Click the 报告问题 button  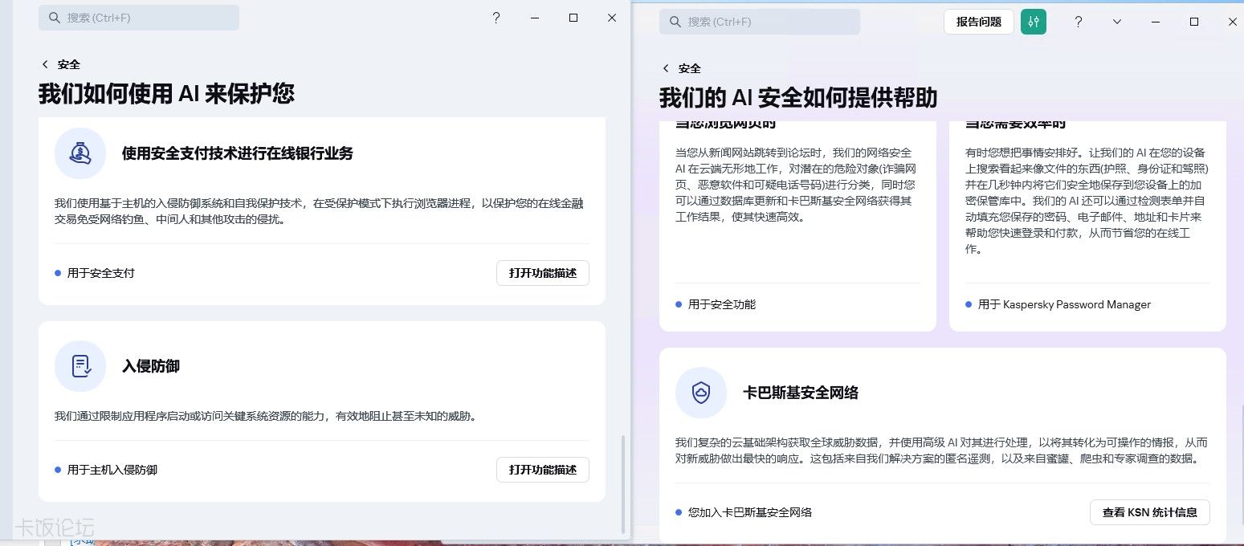point(979,22)
